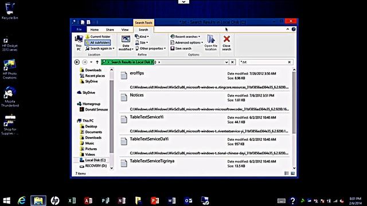Open Recycle Bin desktop icon
The image size is (367, 206).
pos(10,11)
